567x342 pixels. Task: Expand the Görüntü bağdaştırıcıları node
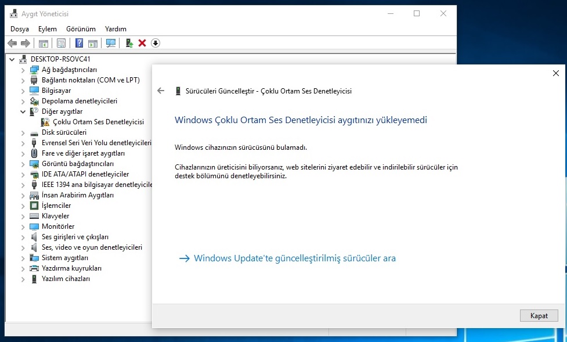pos(23,164)
